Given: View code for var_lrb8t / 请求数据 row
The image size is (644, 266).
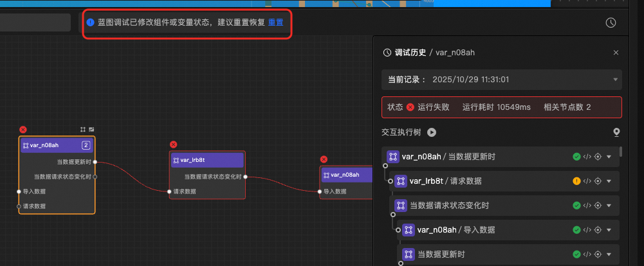Looking at the screenshot, I should [587, 181].
